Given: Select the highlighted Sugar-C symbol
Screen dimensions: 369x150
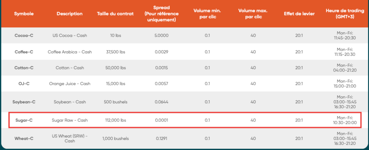Looking at the screenshot, I should [x=24, y=120].
